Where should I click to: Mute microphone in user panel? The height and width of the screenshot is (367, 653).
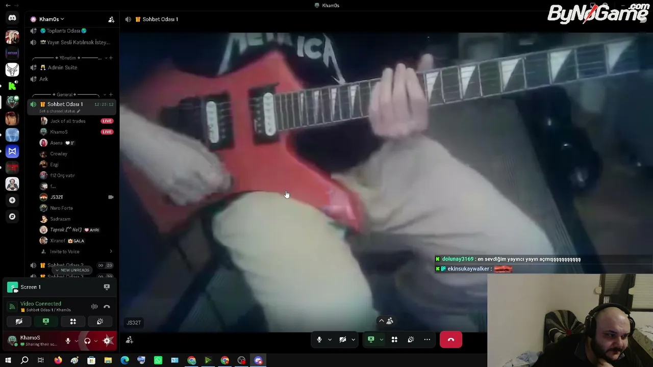coord(68,340)
